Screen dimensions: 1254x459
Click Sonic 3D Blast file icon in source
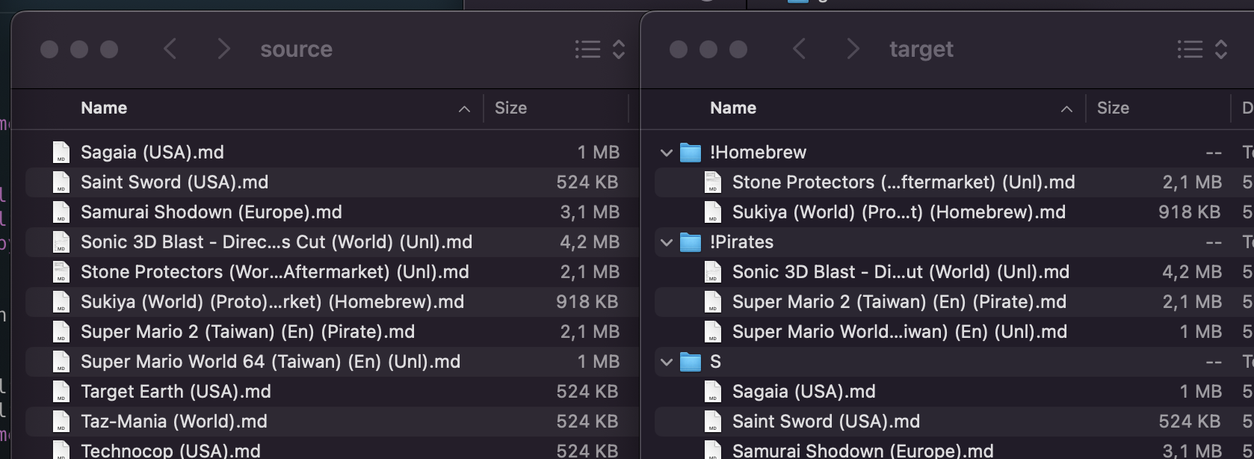point(61,242)
